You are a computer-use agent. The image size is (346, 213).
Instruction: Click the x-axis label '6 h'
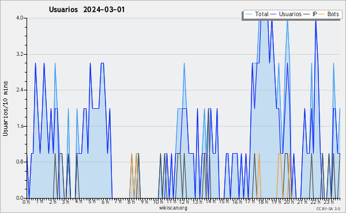click(105, 202)
